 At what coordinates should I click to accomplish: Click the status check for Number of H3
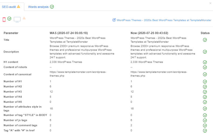205,92
